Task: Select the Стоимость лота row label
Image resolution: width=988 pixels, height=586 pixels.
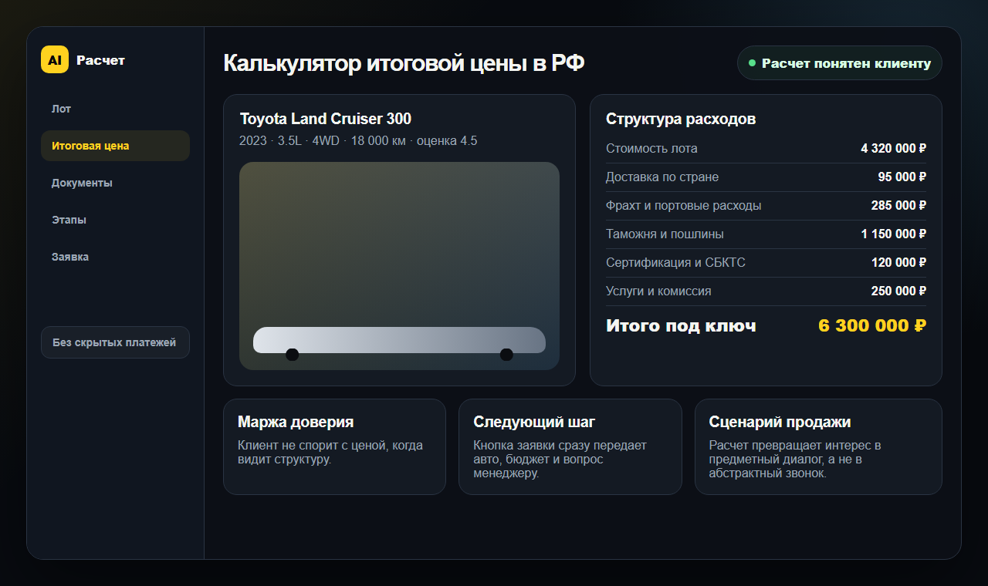Action: pyautogui.click(x=651, y=148)
